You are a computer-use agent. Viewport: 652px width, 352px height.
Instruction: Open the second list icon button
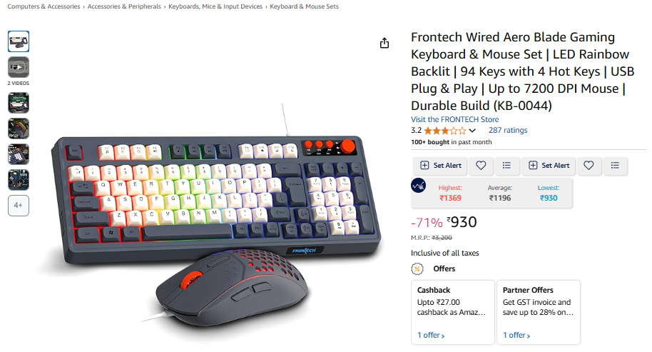615,166
